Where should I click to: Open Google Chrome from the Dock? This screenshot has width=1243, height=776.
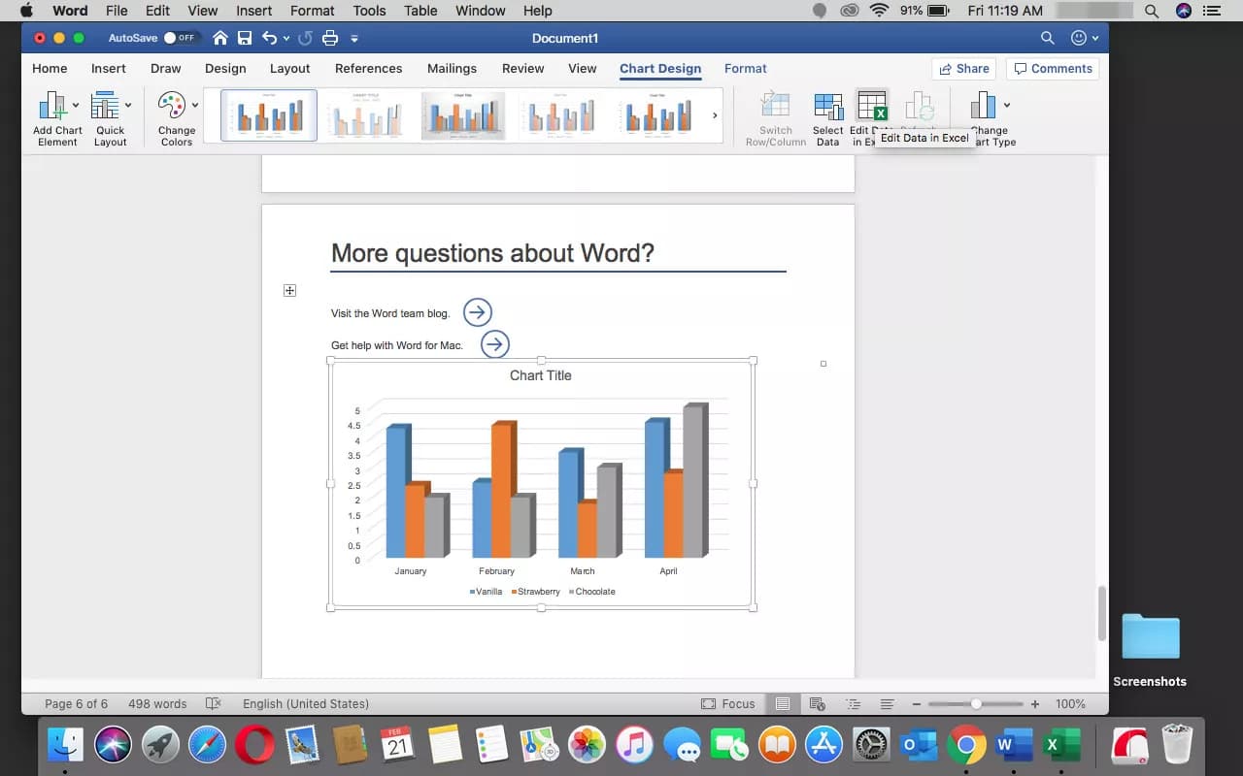click(966, 745)
